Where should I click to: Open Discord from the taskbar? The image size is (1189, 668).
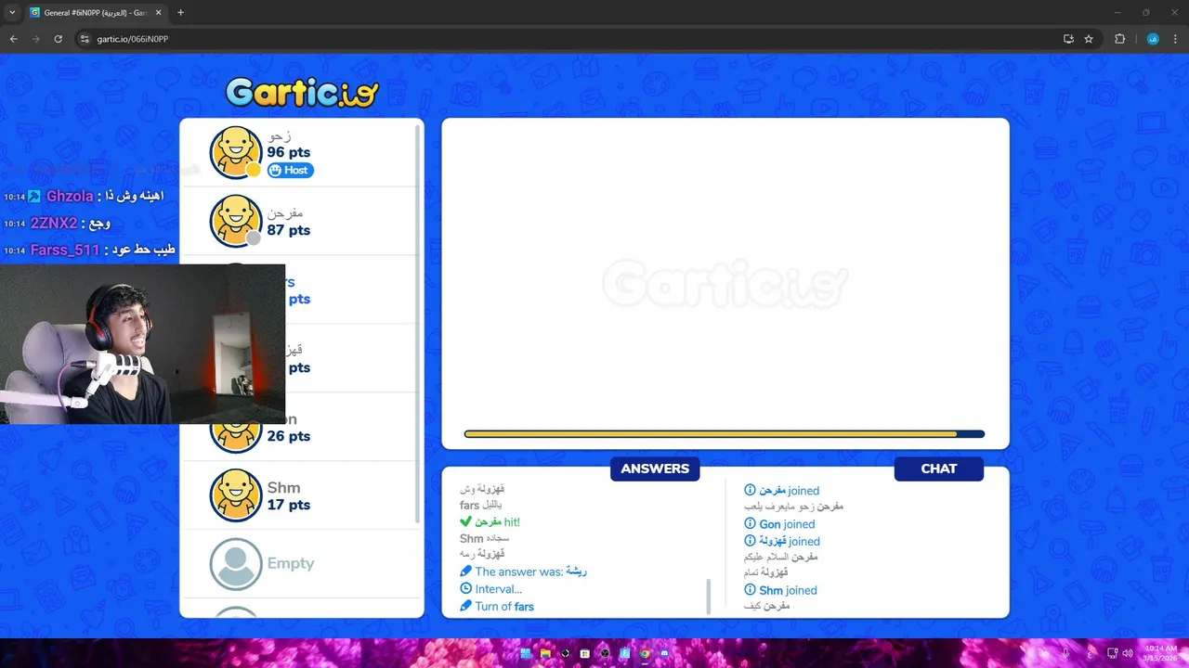coord(664,653)
